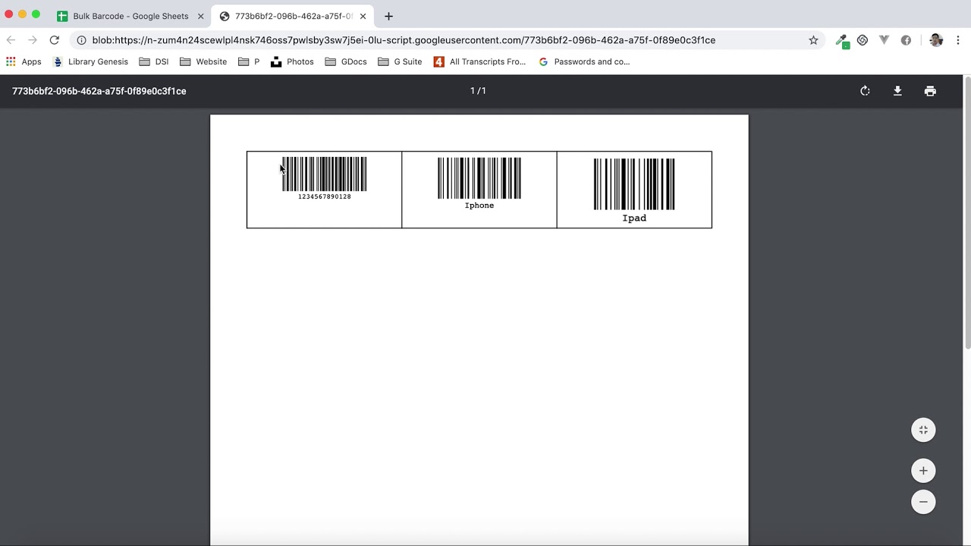
Task: Open the DSI bookmark folder
Action: (154, 61)
